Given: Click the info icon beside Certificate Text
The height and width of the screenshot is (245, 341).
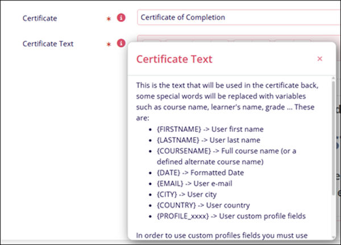Looking at the screenshot, I should coord(120,43).
